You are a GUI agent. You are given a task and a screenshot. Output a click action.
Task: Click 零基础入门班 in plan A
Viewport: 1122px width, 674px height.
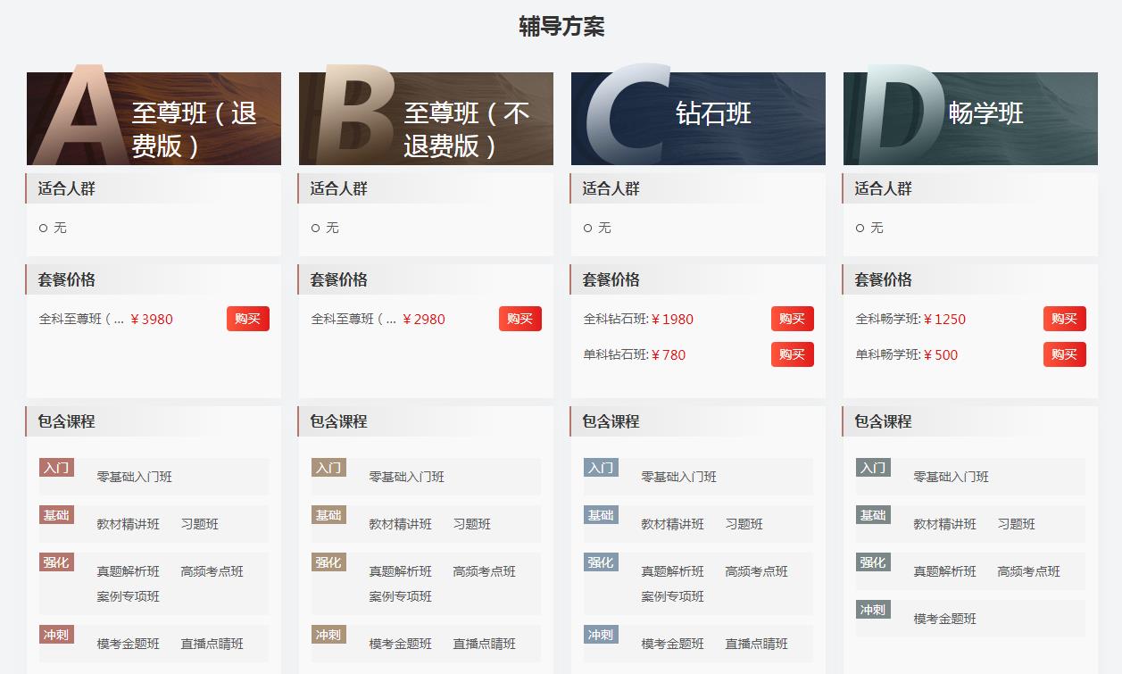(x=135, y=477)
